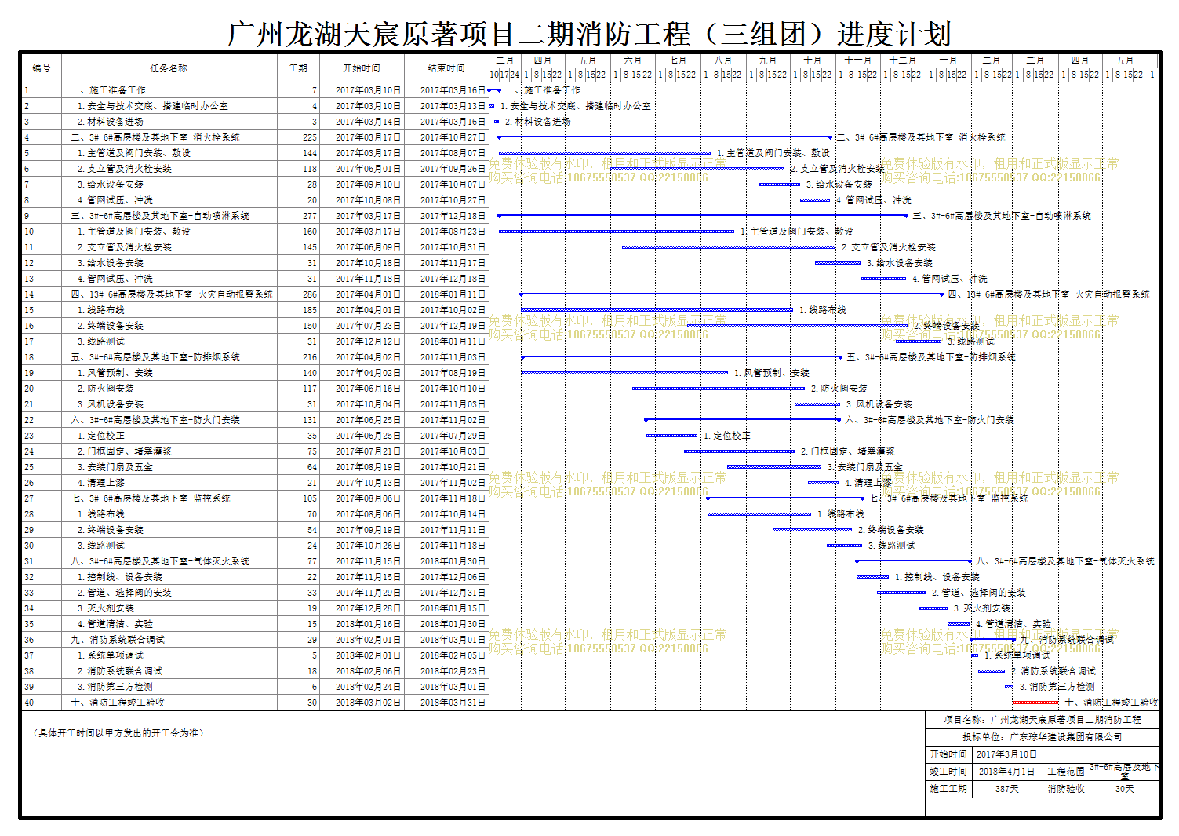Click the 十二月 month header in the timeline
Screen dimensions: 1179x836
[x=903, y=60]
